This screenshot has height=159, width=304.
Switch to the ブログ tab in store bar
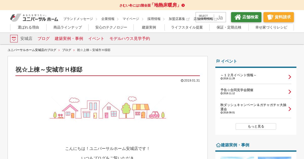(44, 39)
